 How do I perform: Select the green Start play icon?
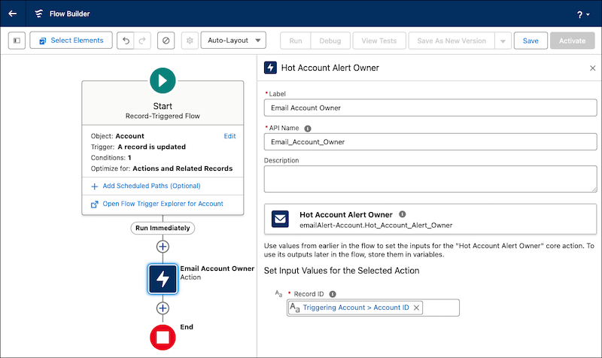163,80
